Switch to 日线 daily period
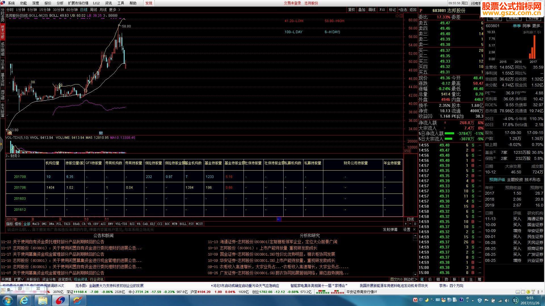 point(84,10)
